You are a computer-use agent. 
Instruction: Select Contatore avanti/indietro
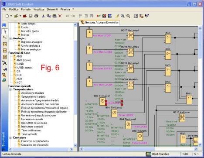pyautogui.click(x=35, y=141)
